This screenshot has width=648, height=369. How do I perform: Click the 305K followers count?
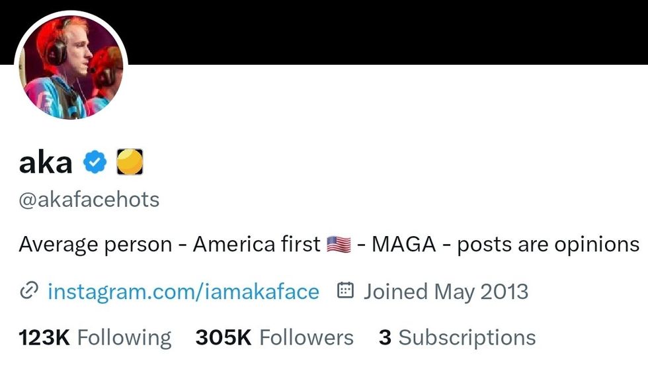(223, 338)
